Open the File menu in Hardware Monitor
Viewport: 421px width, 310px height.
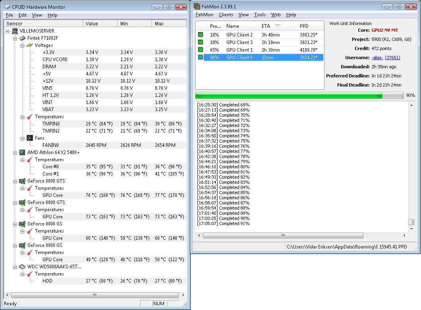10,15
